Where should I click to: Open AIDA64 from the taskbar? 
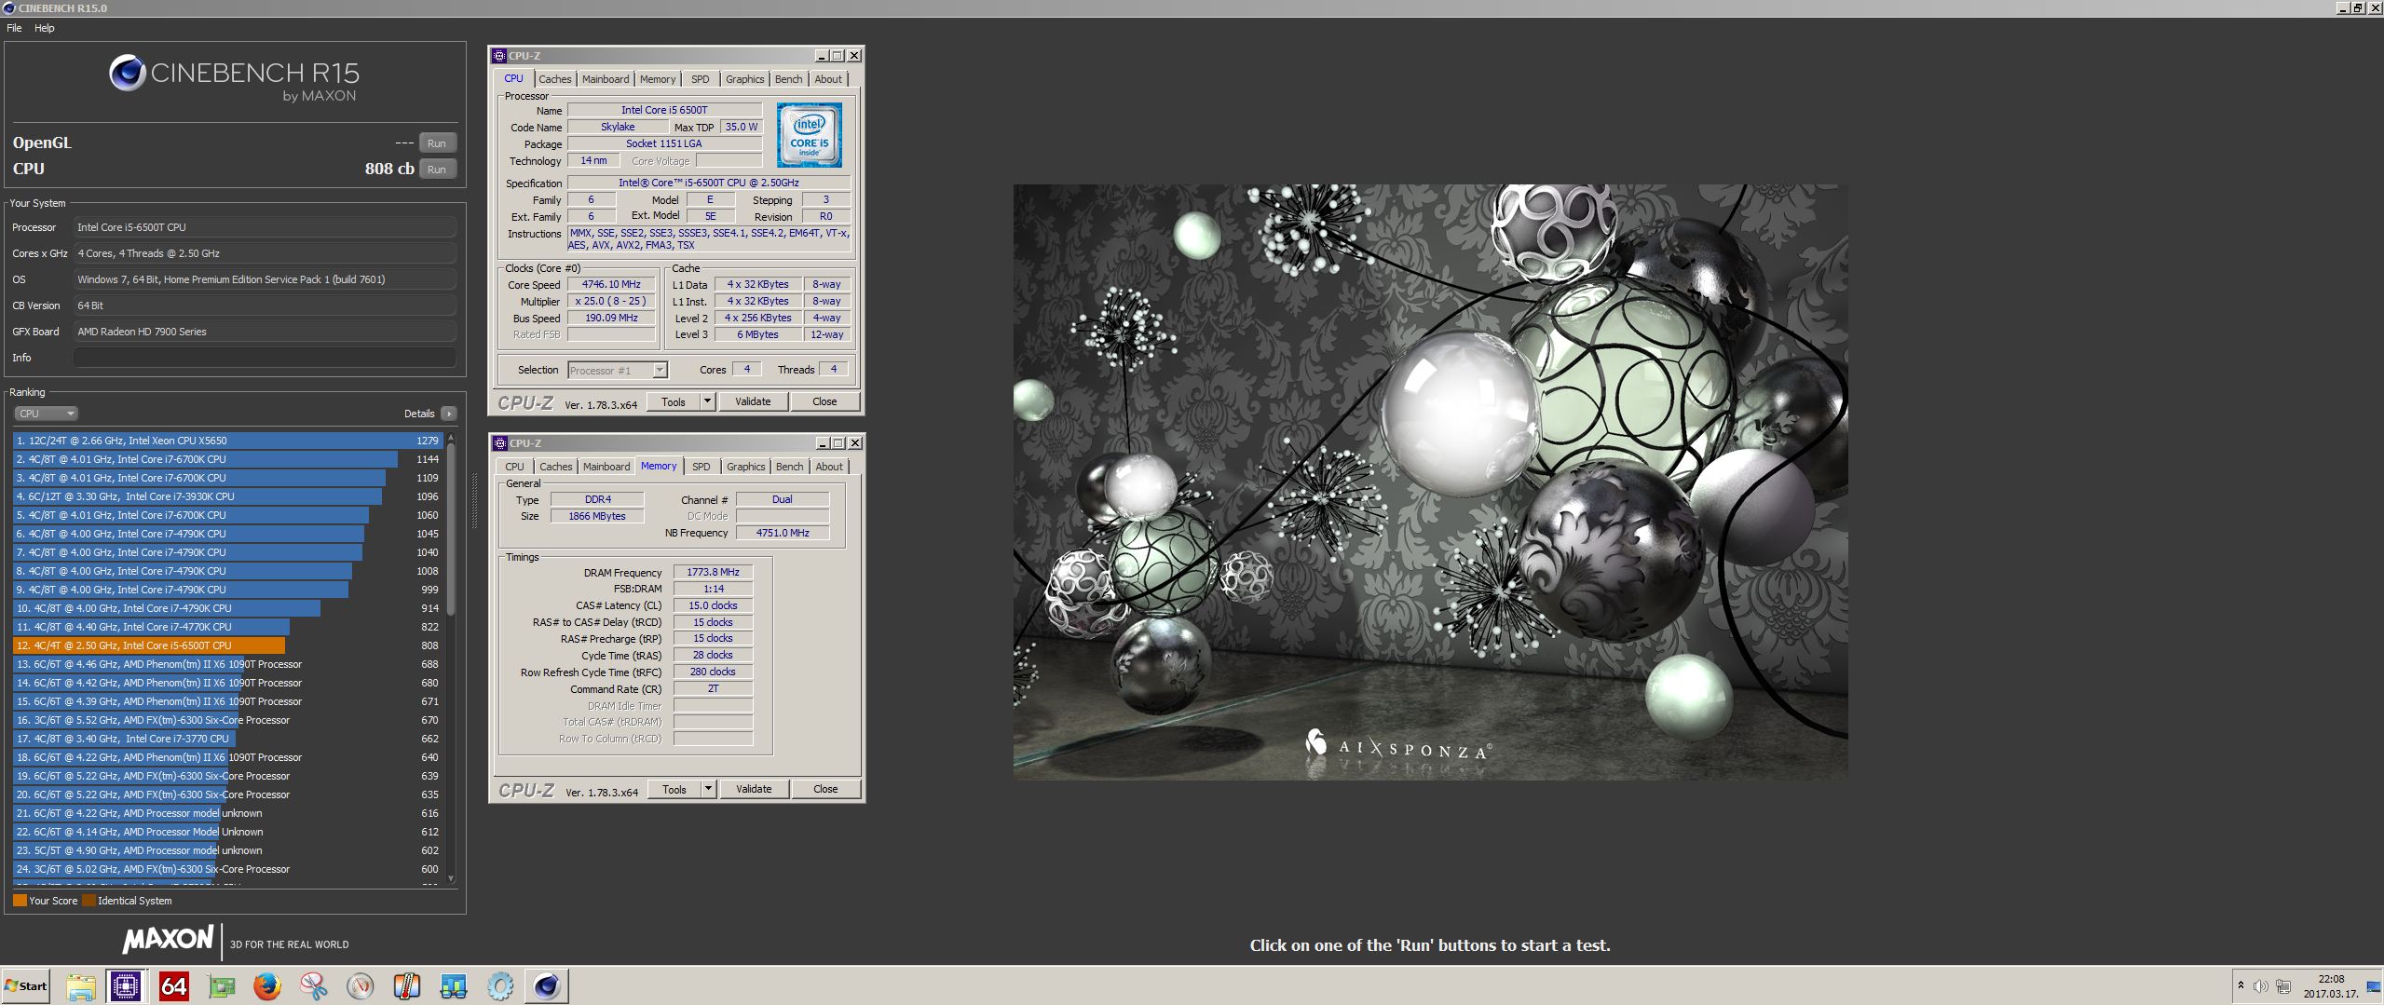[173, 985]
